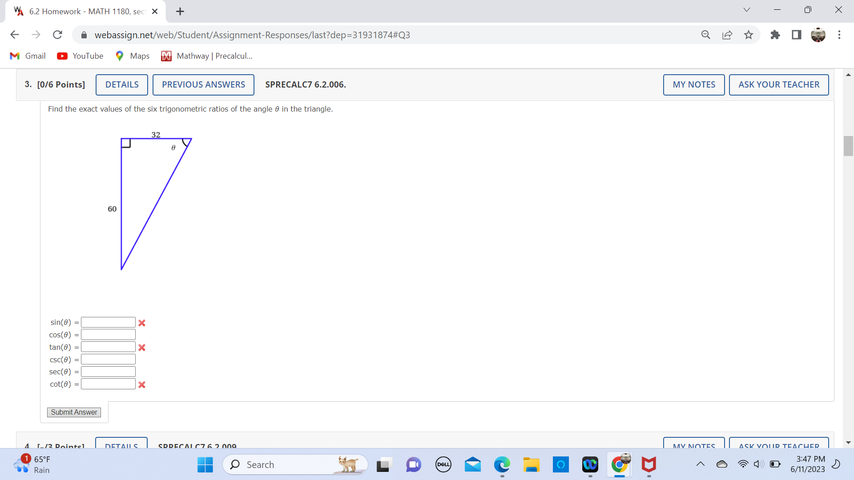The image size is (854, 480).
Task: Open find-in-page via the magnifier icon
Action: coord(706,35)
